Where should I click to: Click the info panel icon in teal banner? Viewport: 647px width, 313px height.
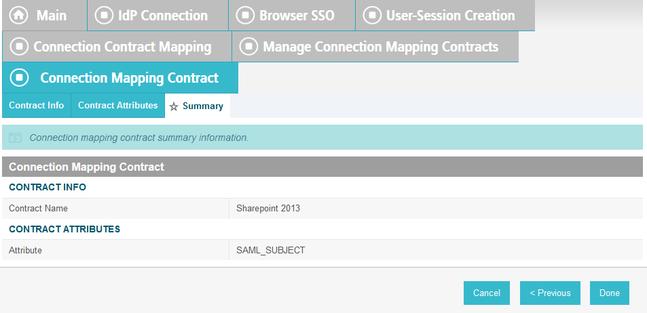(x=15, y=138)
